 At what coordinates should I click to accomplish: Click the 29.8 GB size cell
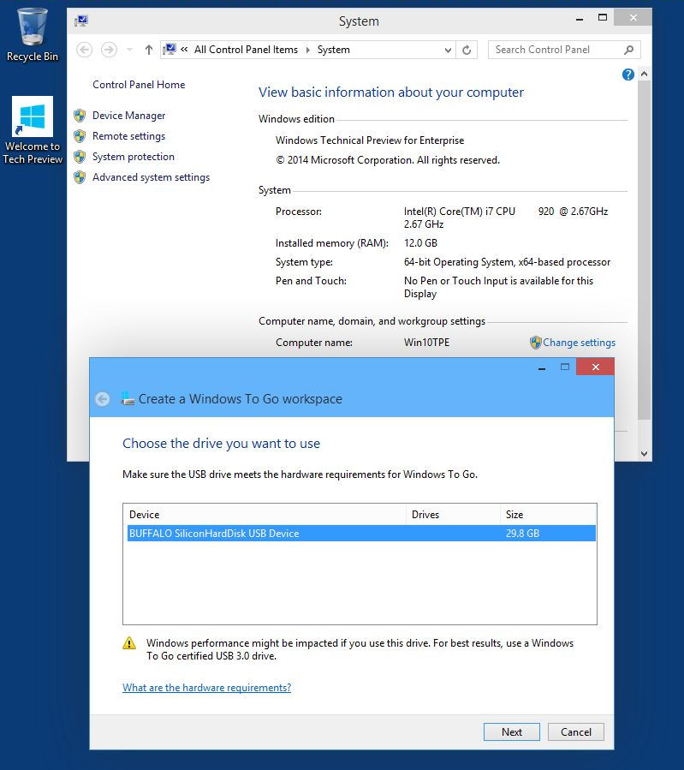point(522,534)
